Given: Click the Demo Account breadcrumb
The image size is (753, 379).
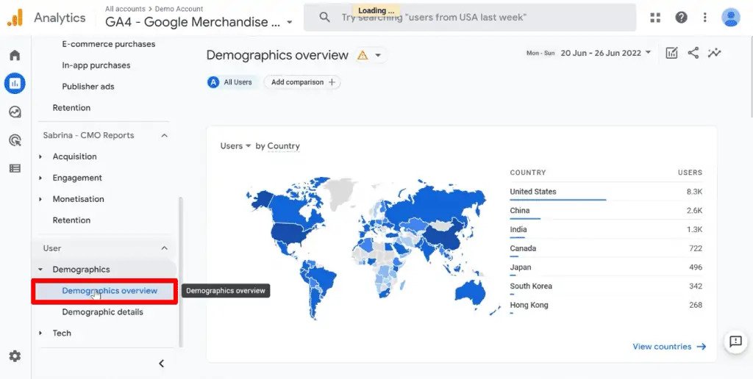Looking at the screenshot, I should (x=179, y=9).
